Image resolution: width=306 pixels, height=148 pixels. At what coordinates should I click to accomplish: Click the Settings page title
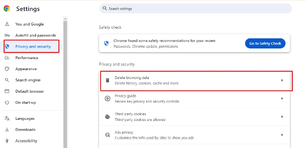click(x=28, y=9)
